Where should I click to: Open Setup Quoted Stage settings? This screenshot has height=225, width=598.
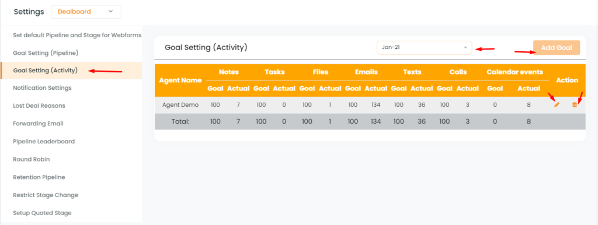click(42, 213)
